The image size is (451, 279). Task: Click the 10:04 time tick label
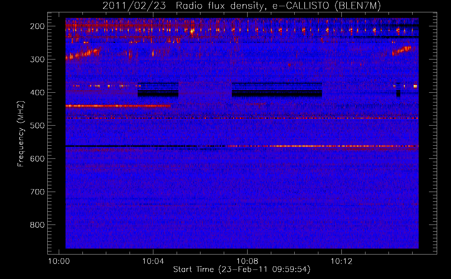pos(153,261)
